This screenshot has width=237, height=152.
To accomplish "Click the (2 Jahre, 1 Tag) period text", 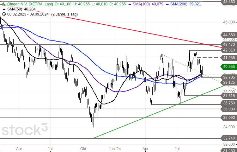I will [64, 14].
